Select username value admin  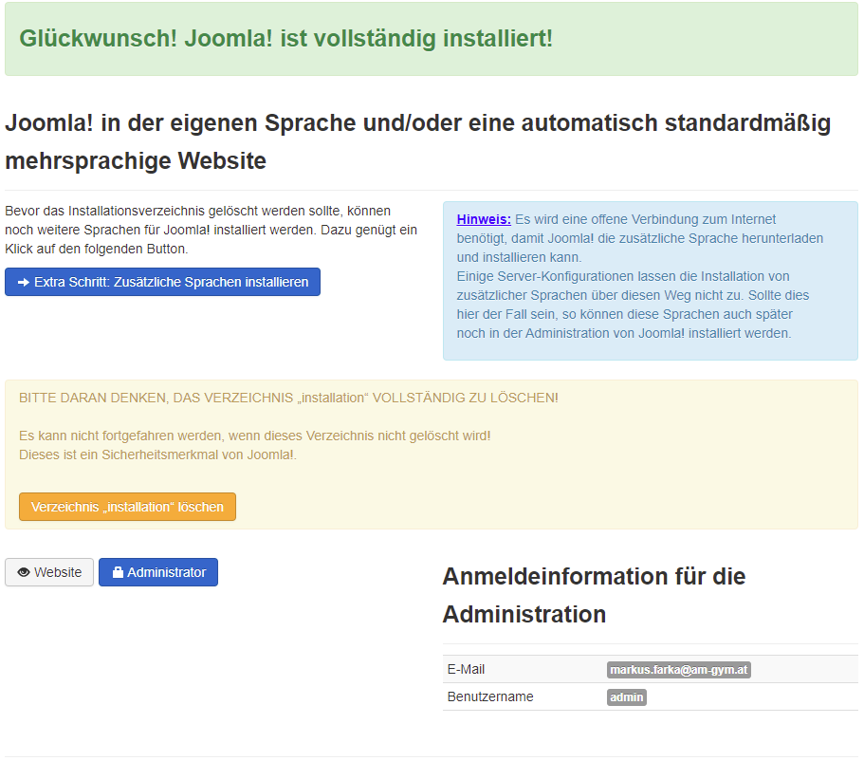pyautogui.click(x=627, y=697)
